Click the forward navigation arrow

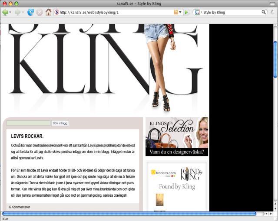(x=17, y=12)
